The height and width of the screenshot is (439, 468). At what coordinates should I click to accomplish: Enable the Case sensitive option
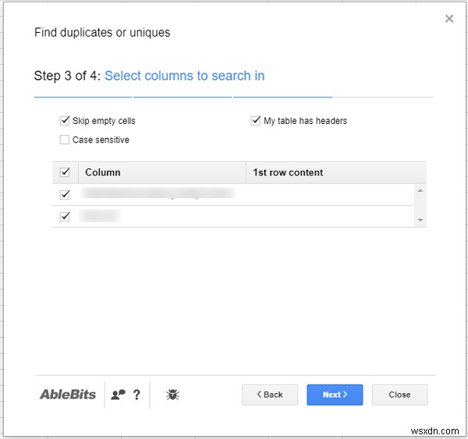pos(65,140)
